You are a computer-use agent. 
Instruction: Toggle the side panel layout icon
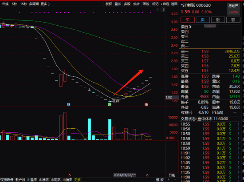coord(163,10)
